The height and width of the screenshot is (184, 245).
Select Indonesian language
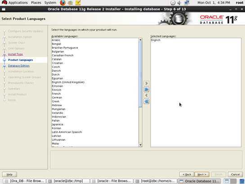click(59, 117)
